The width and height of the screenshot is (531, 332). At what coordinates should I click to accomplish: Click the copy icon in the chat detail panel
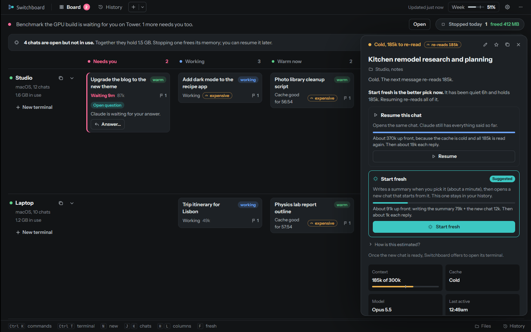coord(507,45)
